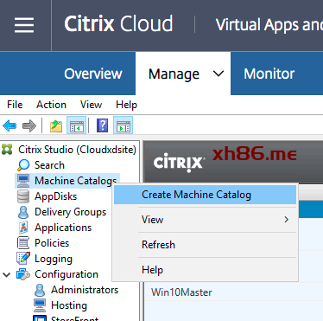323x321 pixels.
Task: Click the Delivery Groups user icon
Action: coord(23,212)
